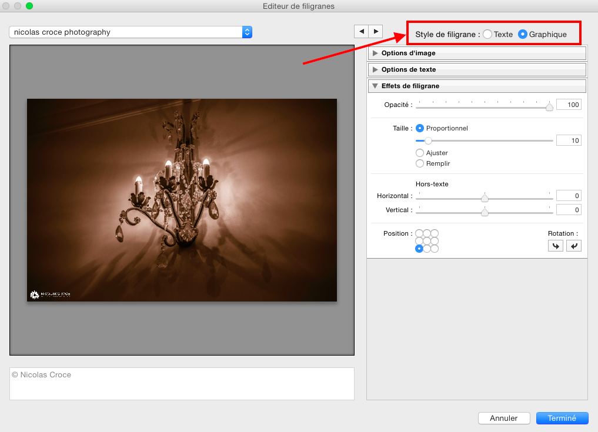The width and height of the screenshot is (598, 432).
Task: Click the next photo right arrow
Action: click(376, 31)
